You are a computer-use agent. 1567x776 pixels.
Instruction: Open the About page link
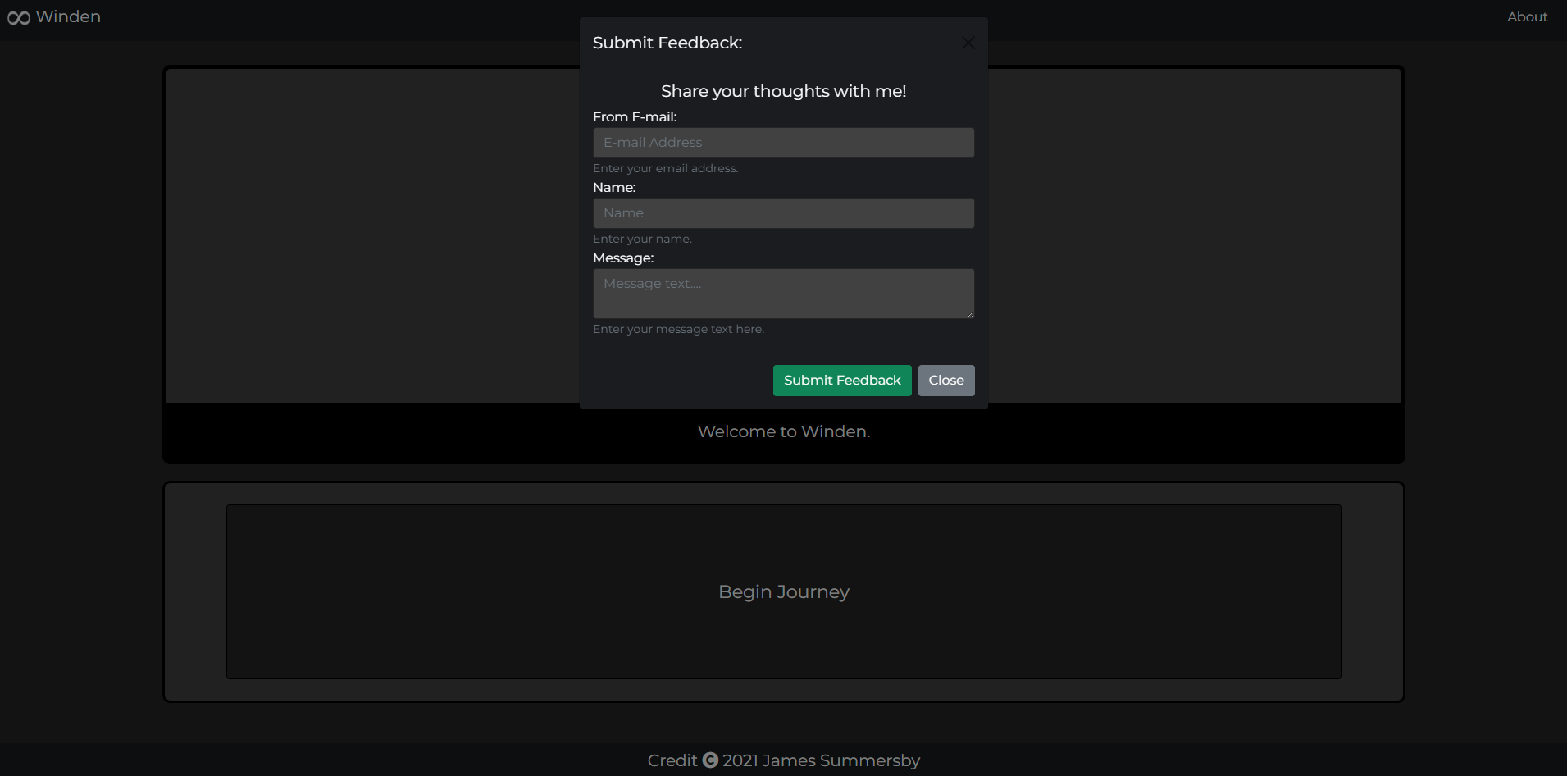coord(1527,16)
